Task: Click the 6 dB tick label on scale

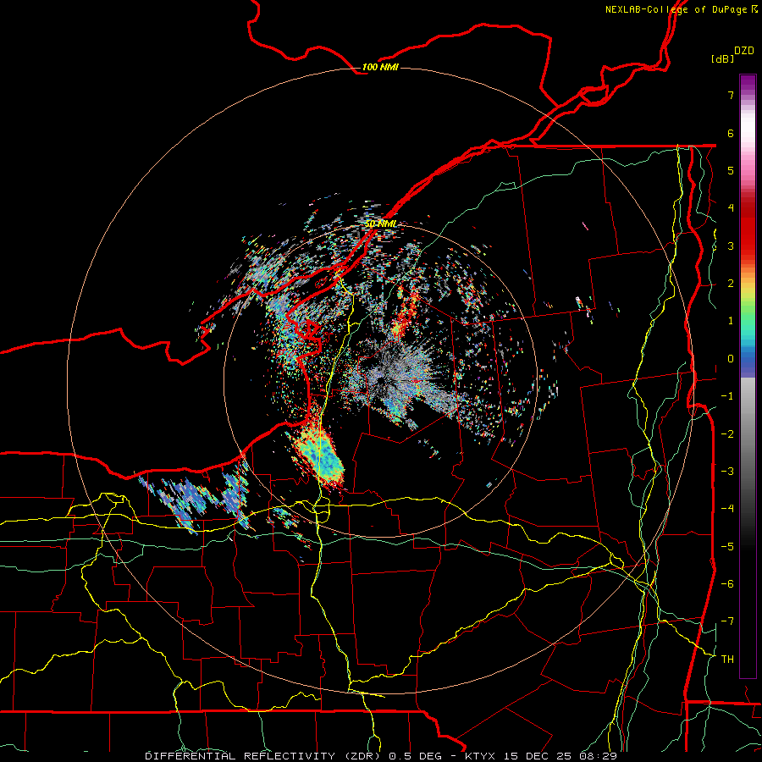Action: (731, 133)
